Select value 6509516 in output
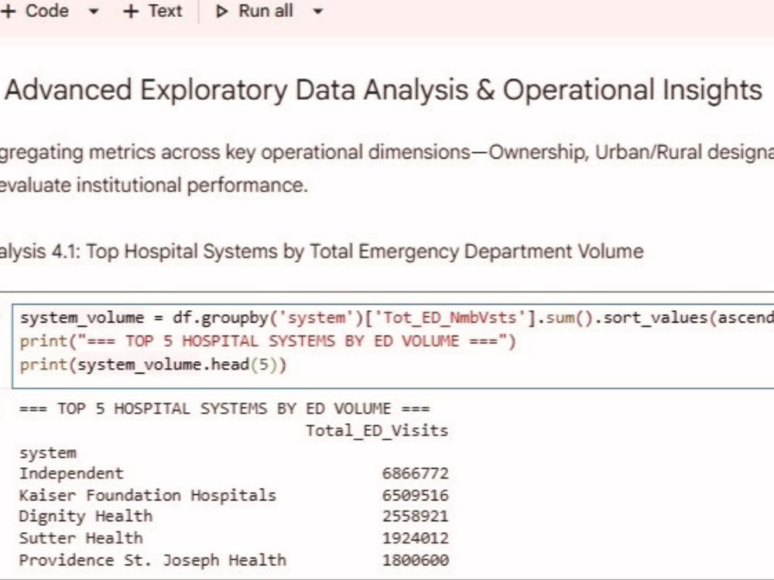The image size is (774, 580). tap(415, 495)
